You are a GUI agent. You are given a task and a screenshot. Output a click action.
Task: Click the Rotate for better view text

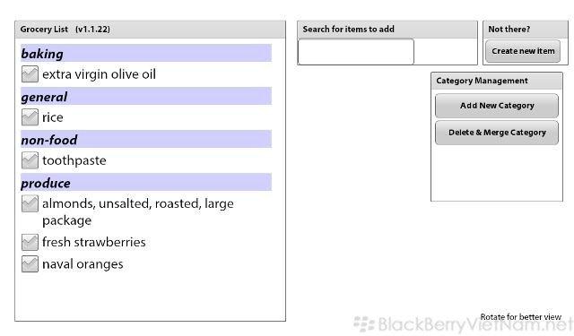point(520,317)
